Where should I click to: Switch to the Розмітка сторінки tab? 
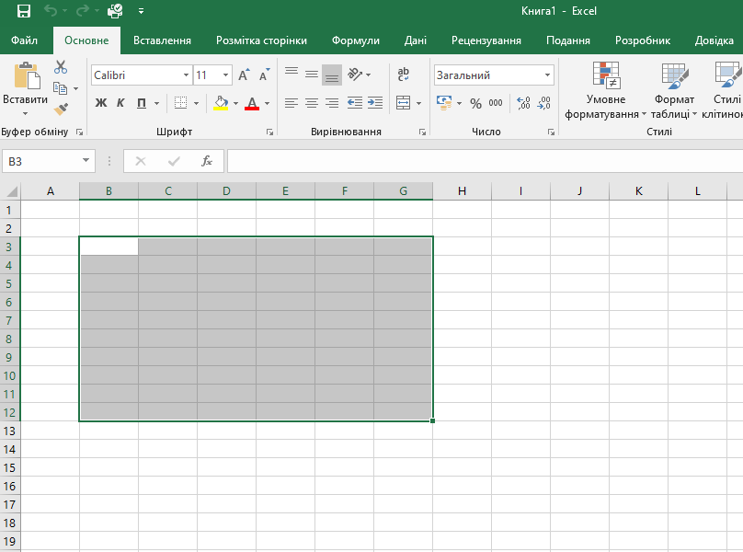[x=261, y=40]
